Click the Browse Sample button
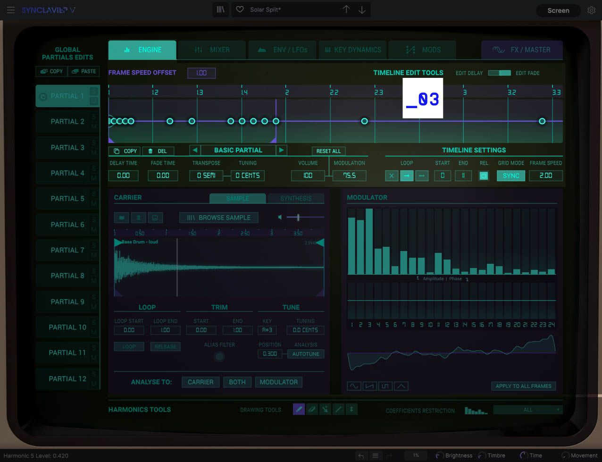602x462 pixels. coord(219,218)
